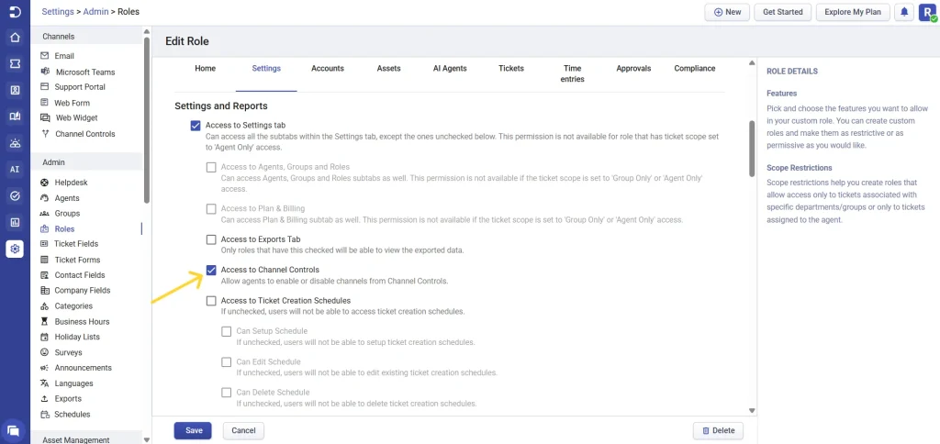Open the user profile avatar R
Screen dimensions: 940x444
click(927, 12)
